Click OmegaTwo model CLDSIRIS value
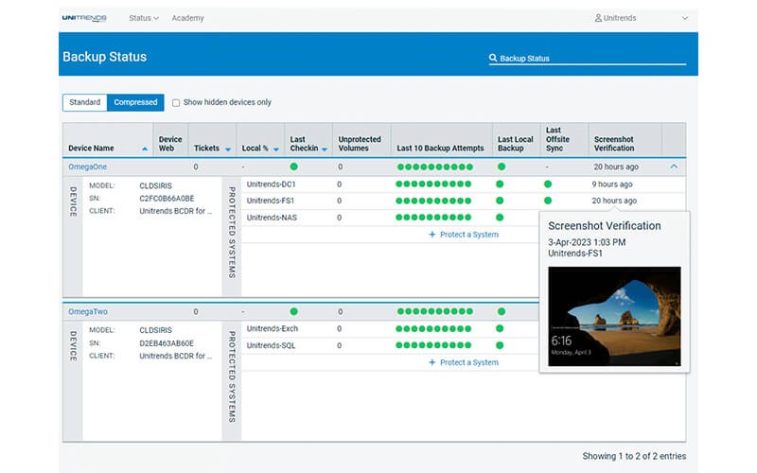Screen dimensions: 757x473 (x=155, y=330)
